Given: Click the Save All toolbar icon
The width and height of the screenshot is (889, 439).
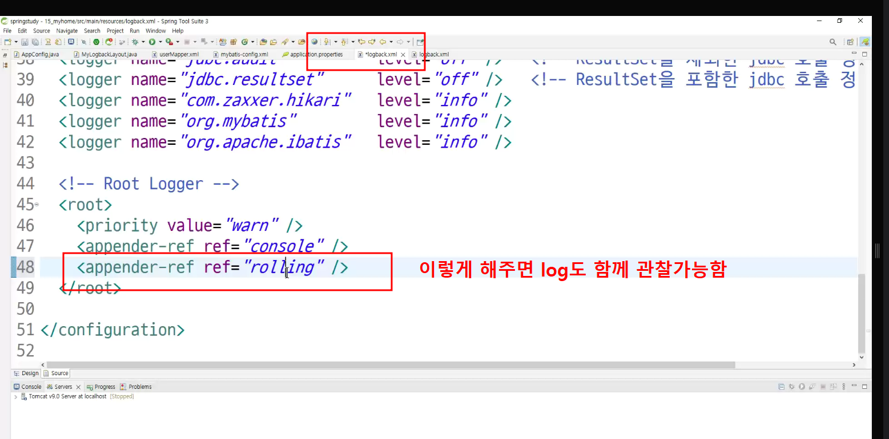Looking at the screenshot, I should (35, 42).
